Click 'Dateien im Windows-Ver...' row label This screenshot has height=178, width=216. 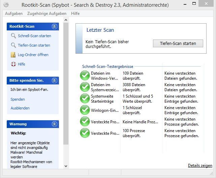coord(104,76)
